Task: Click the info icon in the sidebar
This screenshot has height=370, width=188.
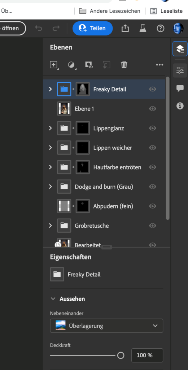Action: pyautogui.click(x=180, y=106)
